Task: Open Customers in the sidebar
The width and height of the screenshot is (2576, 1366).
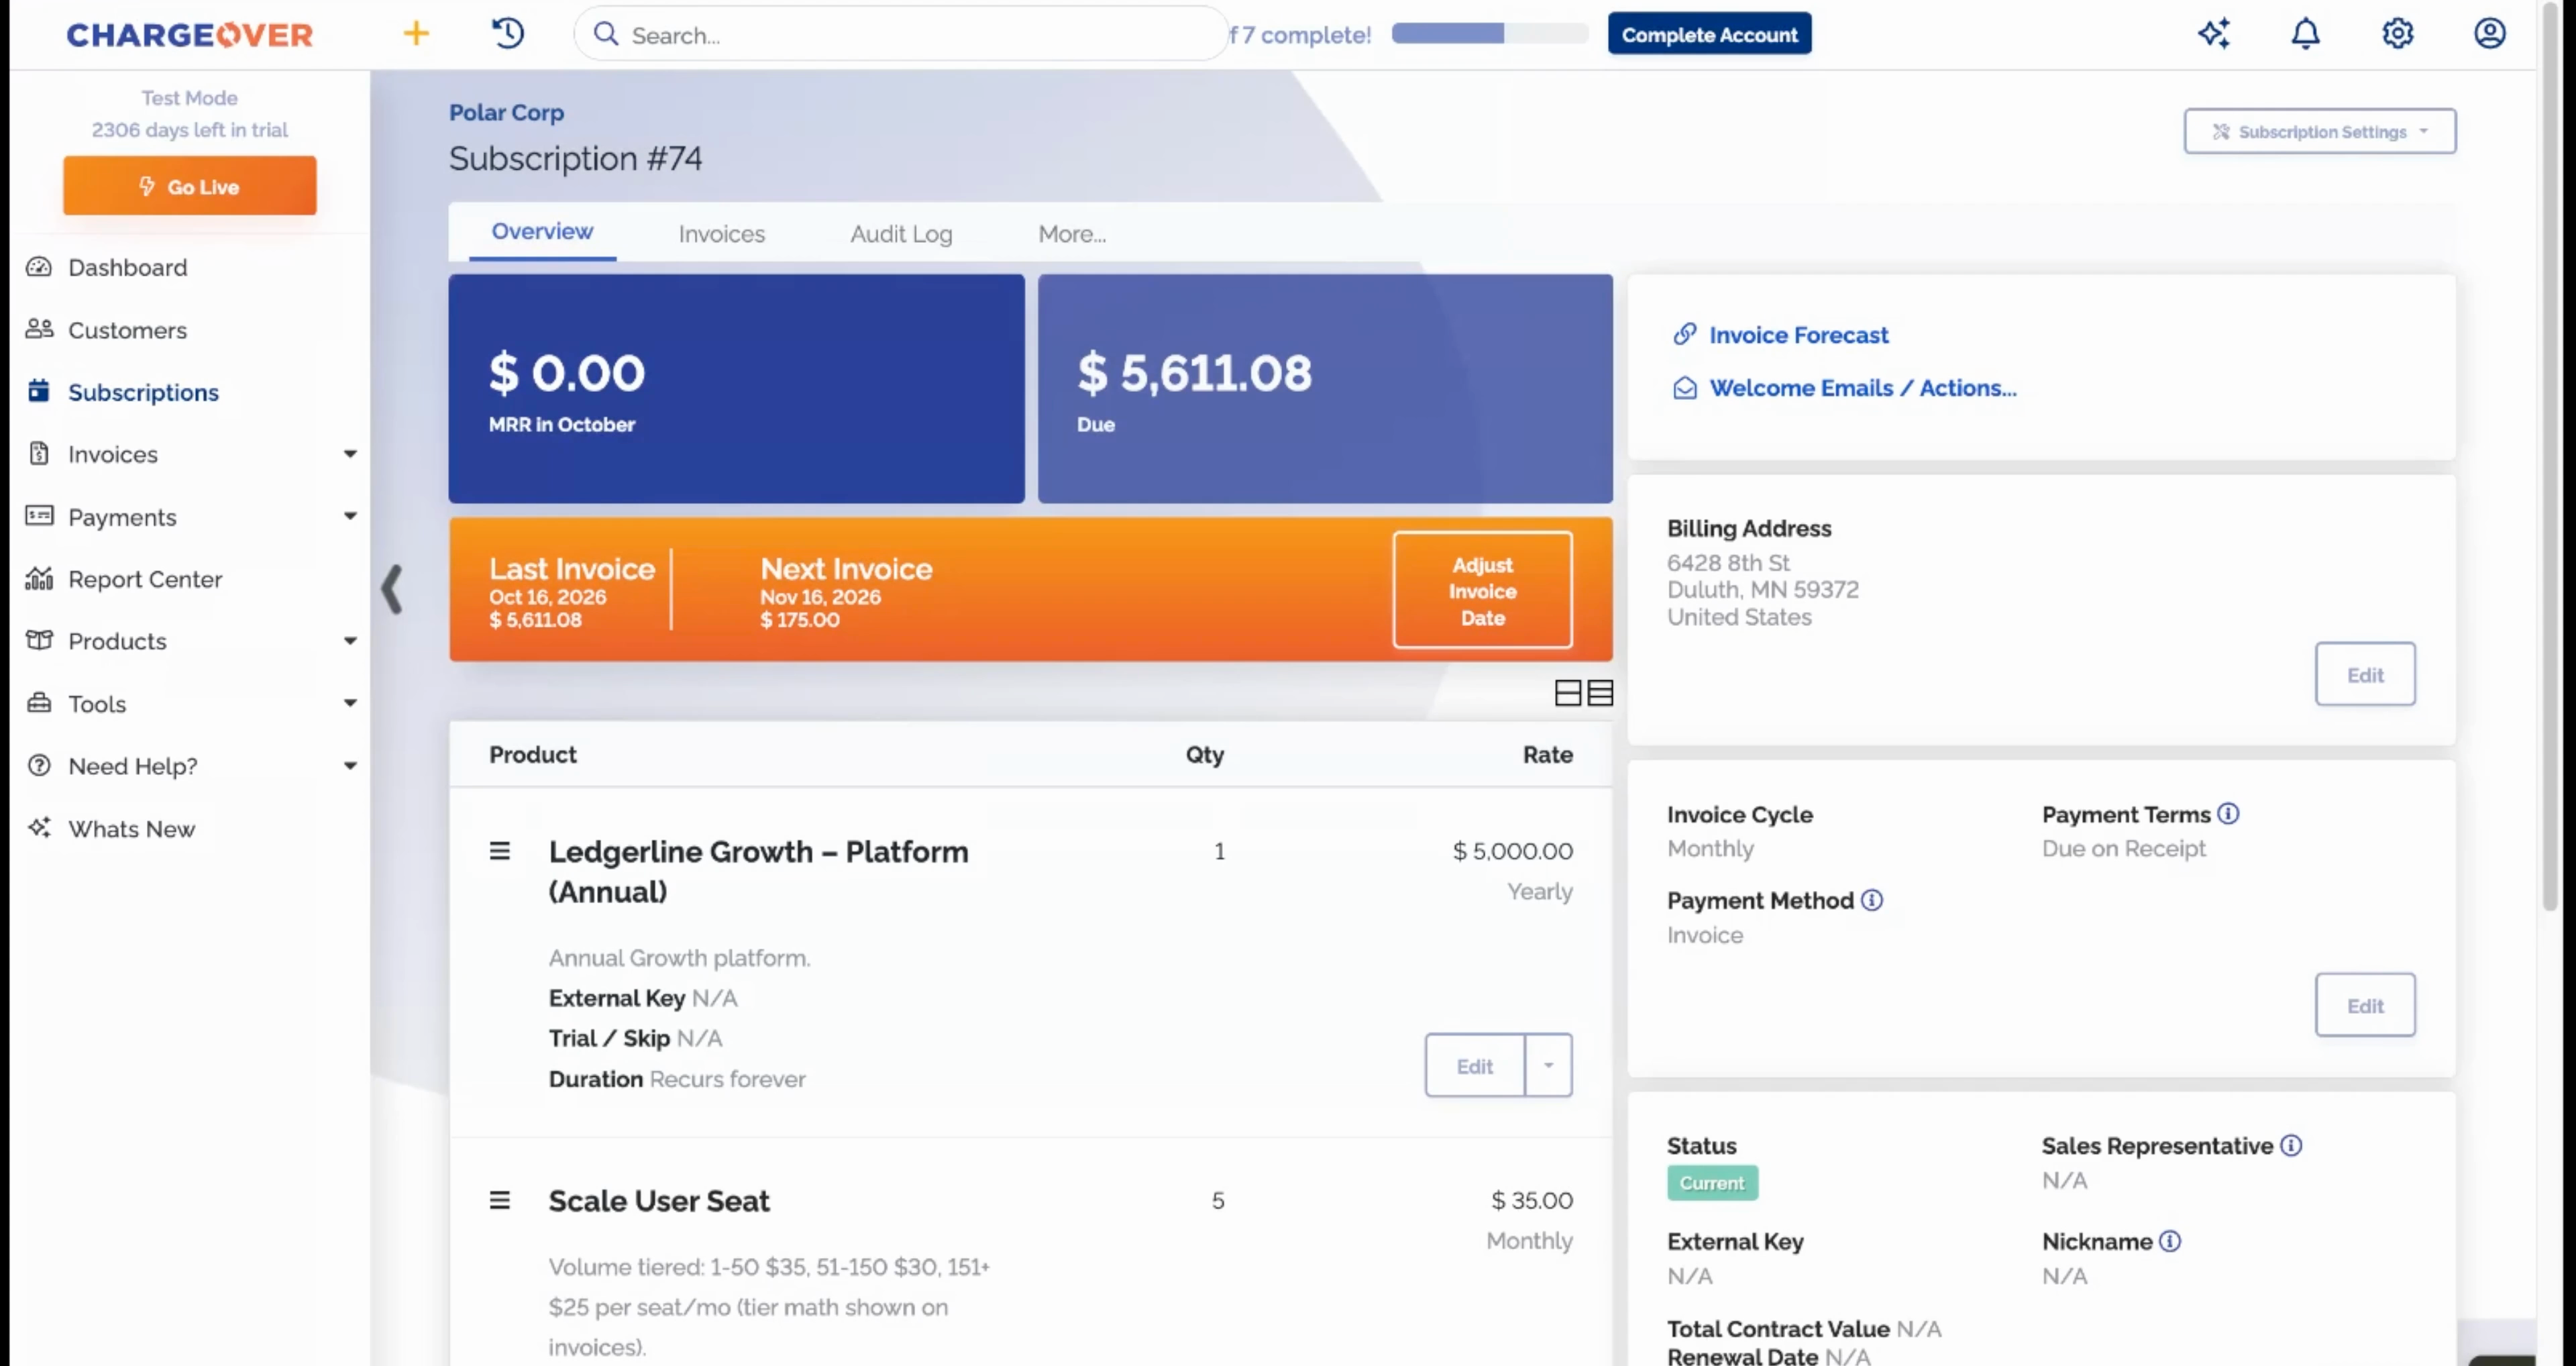Action: [127, 330]
